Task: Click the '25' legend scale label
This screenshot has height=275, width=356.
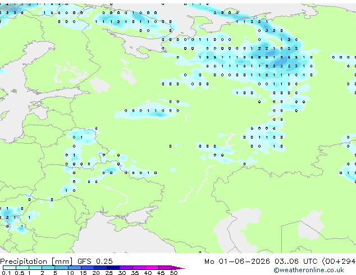Action: pos(109,273)
